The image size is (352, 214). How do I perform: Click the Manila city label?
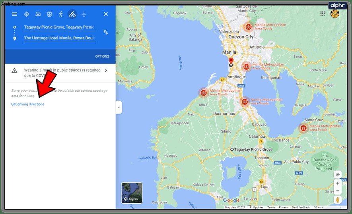(x=229, y=52)
